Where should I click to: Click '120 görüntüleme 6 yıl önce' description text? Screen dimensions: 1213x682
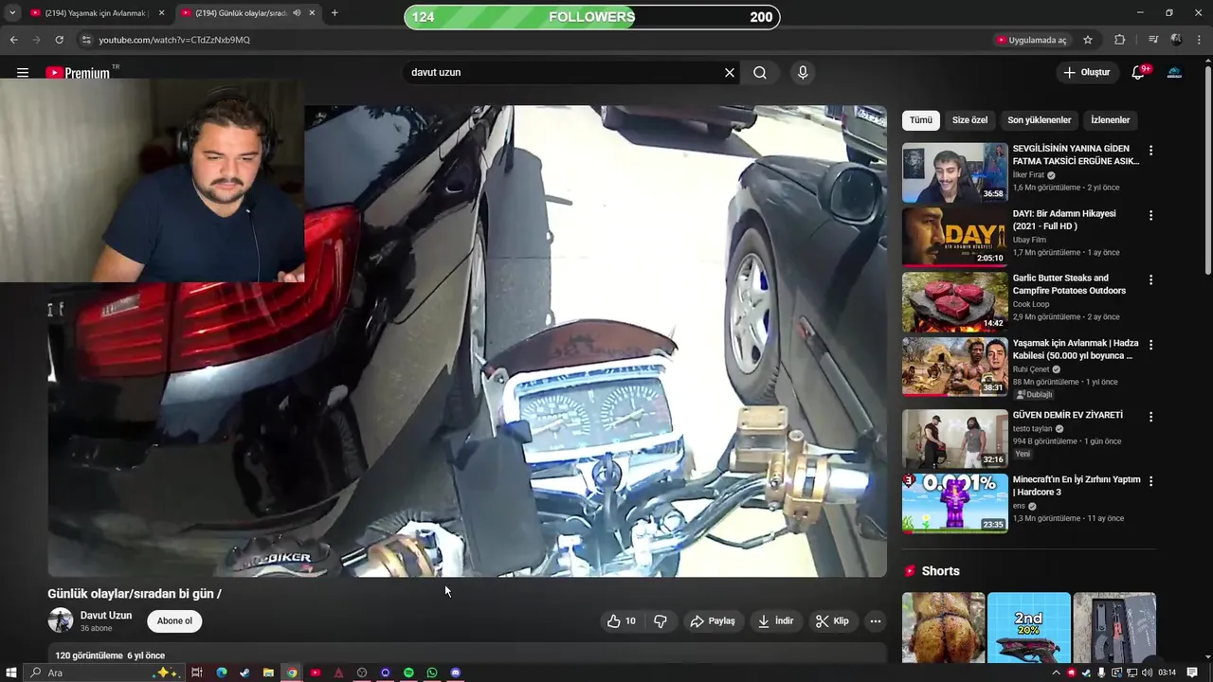(x=110, y=655)
